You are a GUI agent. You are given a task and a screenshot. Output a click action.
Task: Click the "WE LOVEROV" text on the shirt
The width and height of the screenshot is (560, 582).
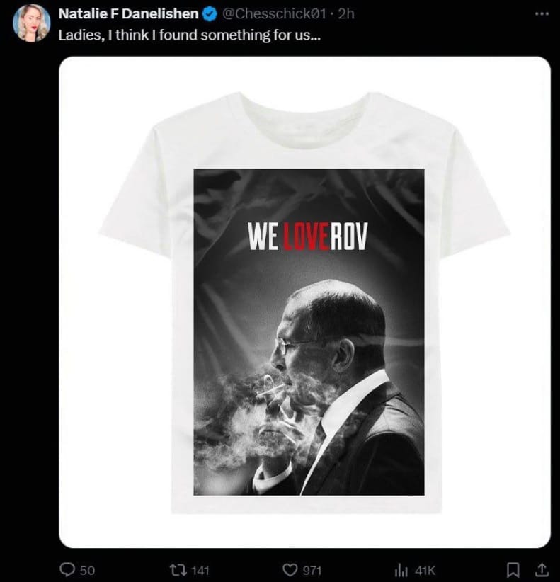pos(308,236)
